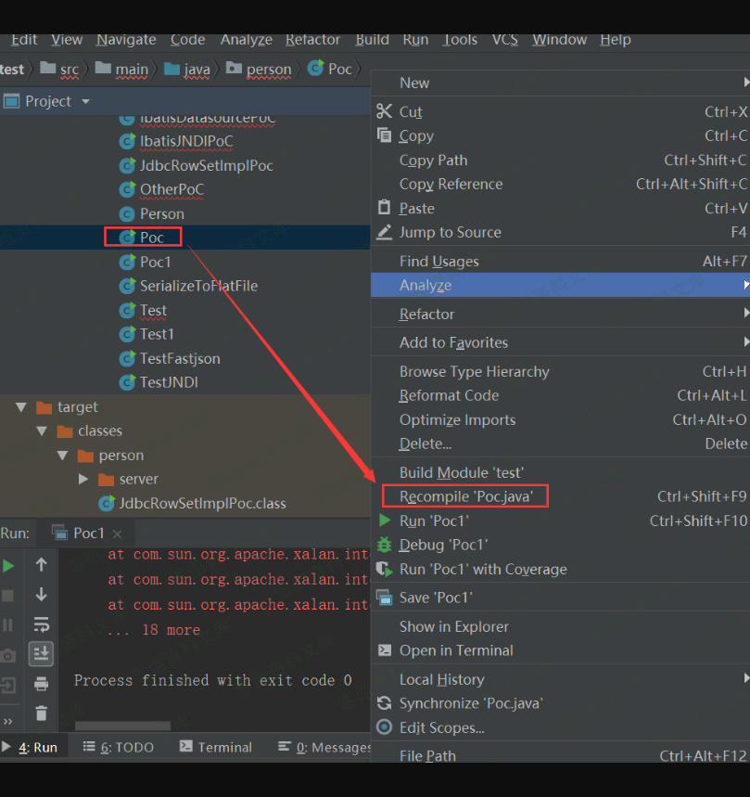Click the Down the Stack Trace arrow
The image size is (750, 797).
[x=41, y=595]
